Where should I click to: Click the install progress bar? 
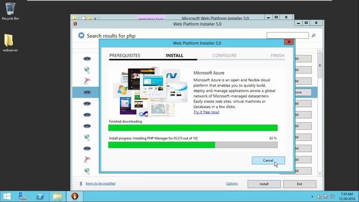193,145
